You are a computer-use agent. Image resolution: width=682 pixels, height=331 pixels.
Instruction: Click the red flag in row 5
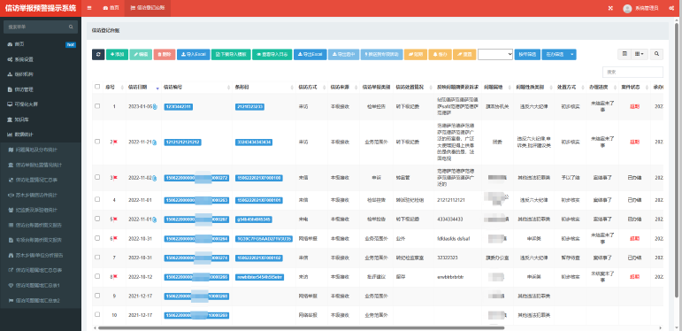coord(115,219)
